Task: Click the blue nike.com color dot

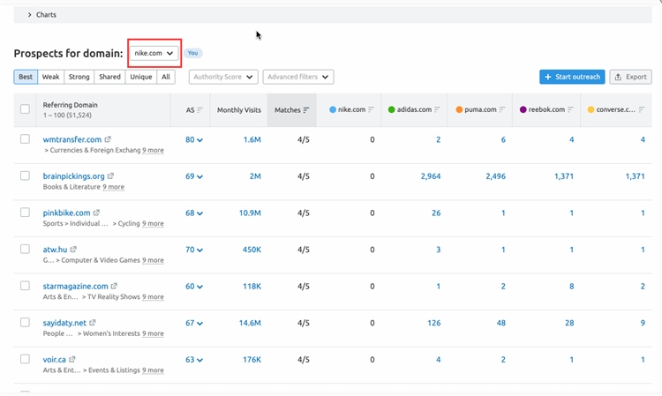Action: pyautogui.click(x=333, y=109)
